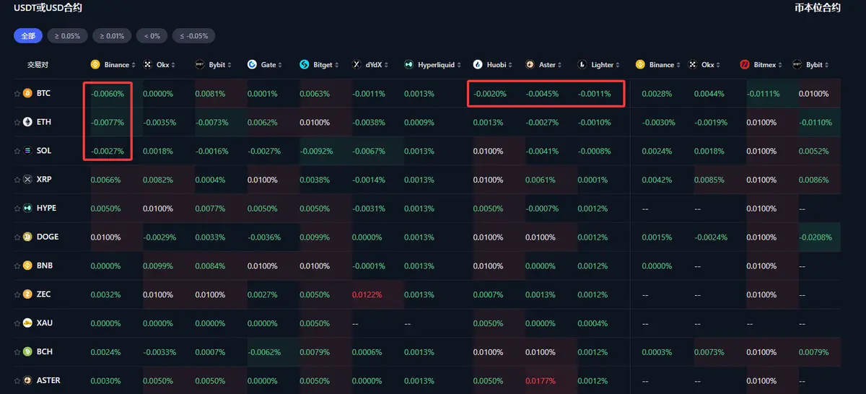Image resolution: width=866 pixels, height=394 pixels.
Task: Toggle favorite star for XRP
Action: 17,180
